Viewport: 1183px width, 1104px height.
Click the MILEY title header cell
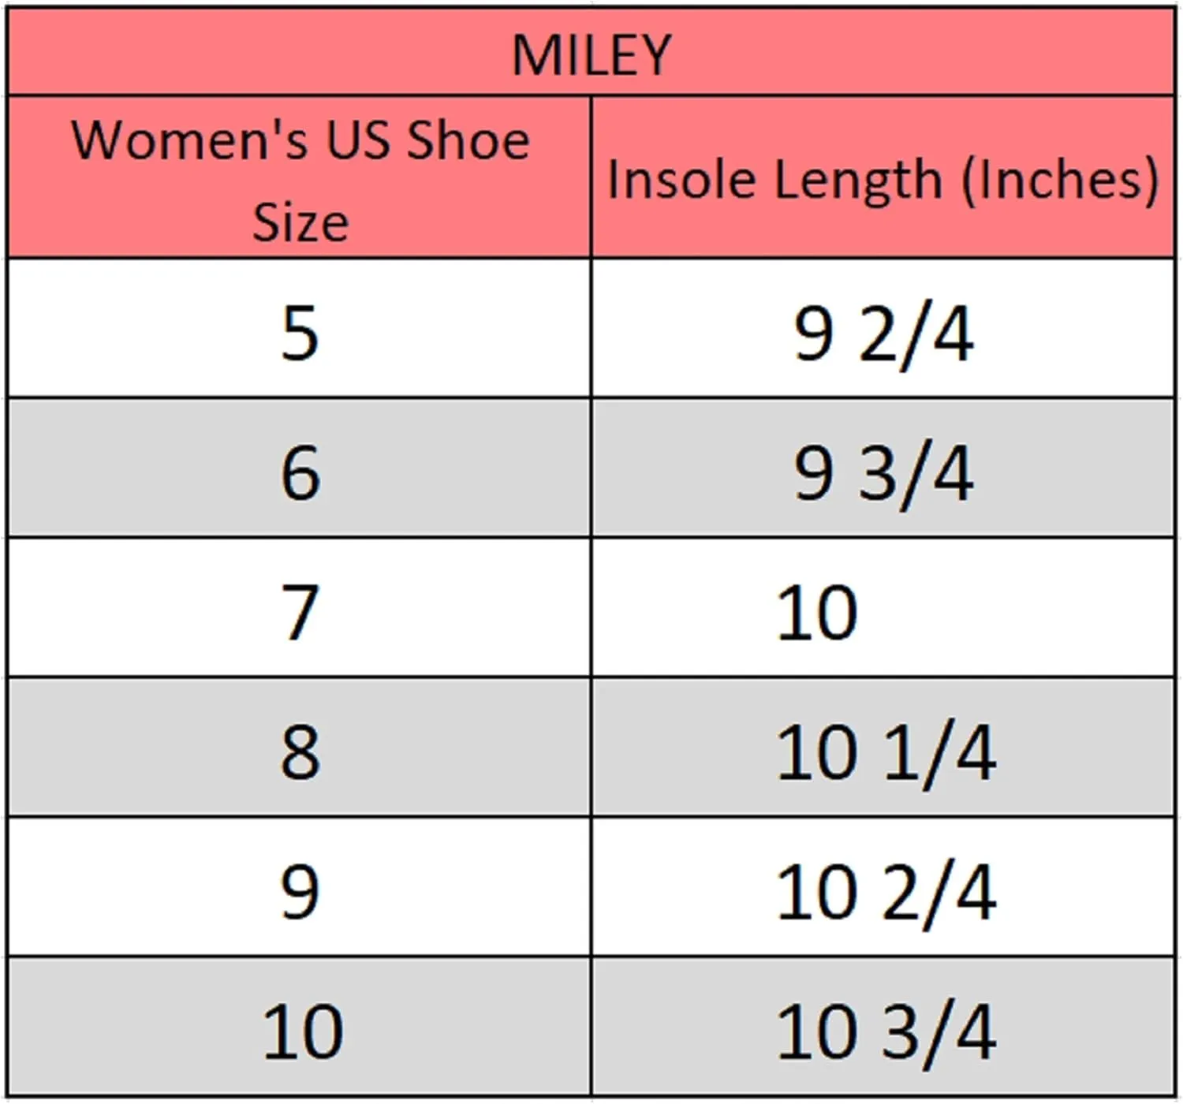click(591, 54)
